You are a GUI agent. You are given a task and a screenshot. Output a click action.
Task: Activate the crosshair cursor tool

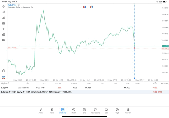3,6
